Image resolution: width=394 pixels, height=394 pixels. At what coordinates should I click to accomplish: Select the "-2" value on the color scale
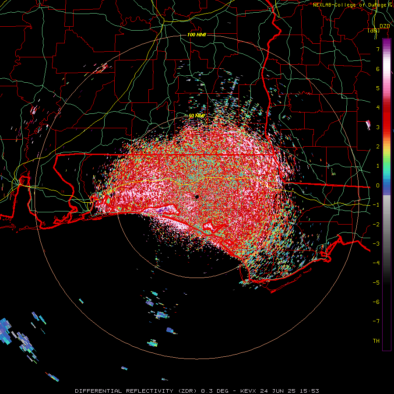(x=376, y=225)
